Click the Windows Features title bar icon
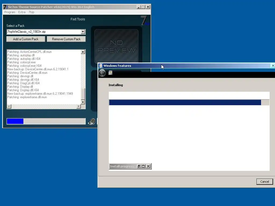 101,66
